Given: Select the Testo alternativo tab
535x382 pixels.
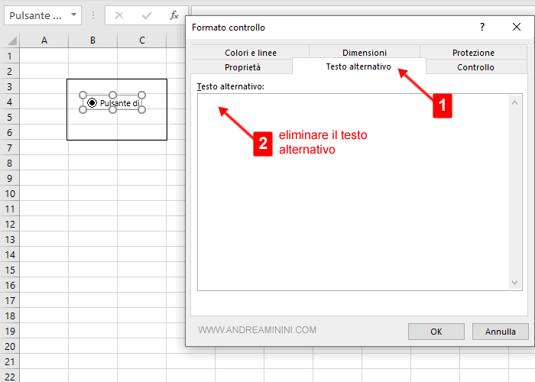Looking at the screenshot, I should 358,66.
